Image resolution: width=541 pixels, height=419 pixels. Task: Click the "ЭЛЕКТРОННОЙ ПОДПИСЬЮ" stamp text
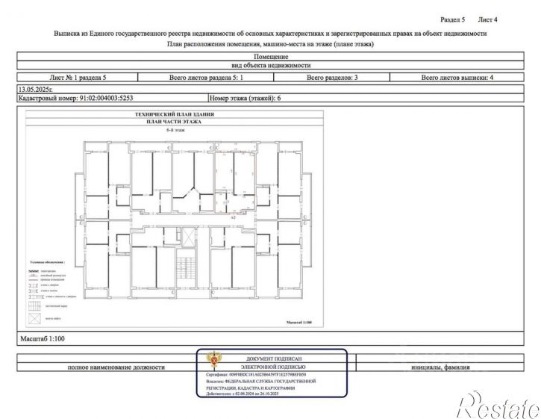coord(273,367)
